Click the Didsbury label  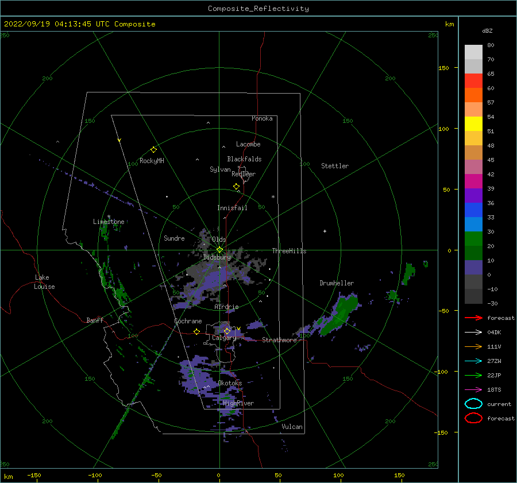pyautogui.click(x=217, y=257)
